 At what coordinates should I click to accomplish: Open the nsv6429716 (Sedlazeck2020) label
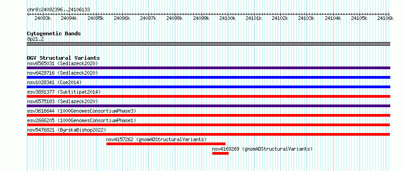(x=62, y=73)
